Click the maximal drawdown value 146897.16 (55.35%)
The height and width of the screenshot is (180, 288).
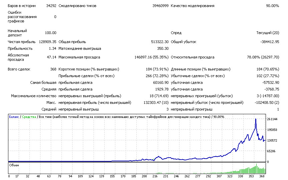(x=151, y=57)
